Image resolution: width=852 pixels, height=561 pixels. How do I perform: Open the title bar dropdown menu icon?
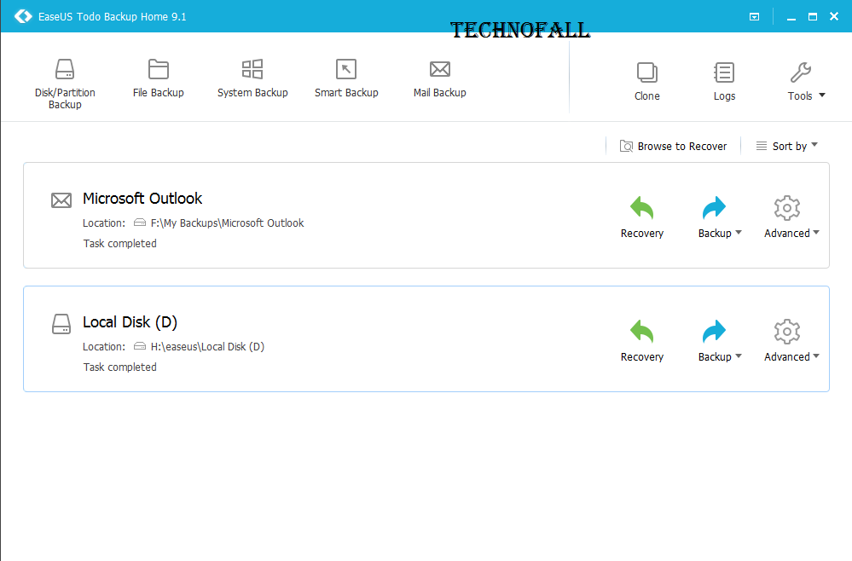coord(754,17)
